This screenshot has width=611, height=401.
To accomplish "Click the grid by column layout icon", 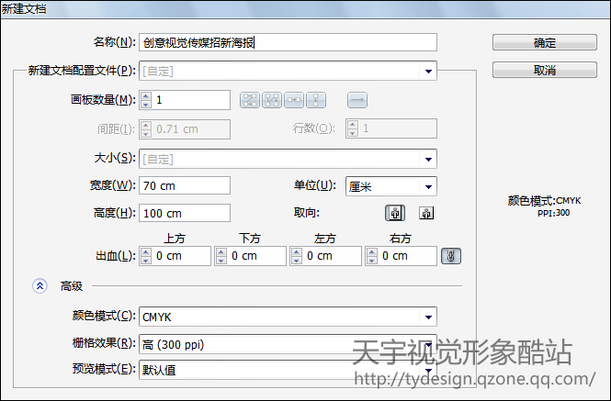I will coord(272,100).
